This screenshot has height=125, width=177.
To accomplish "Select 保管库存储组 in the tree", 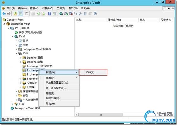I will click(30, 91).
